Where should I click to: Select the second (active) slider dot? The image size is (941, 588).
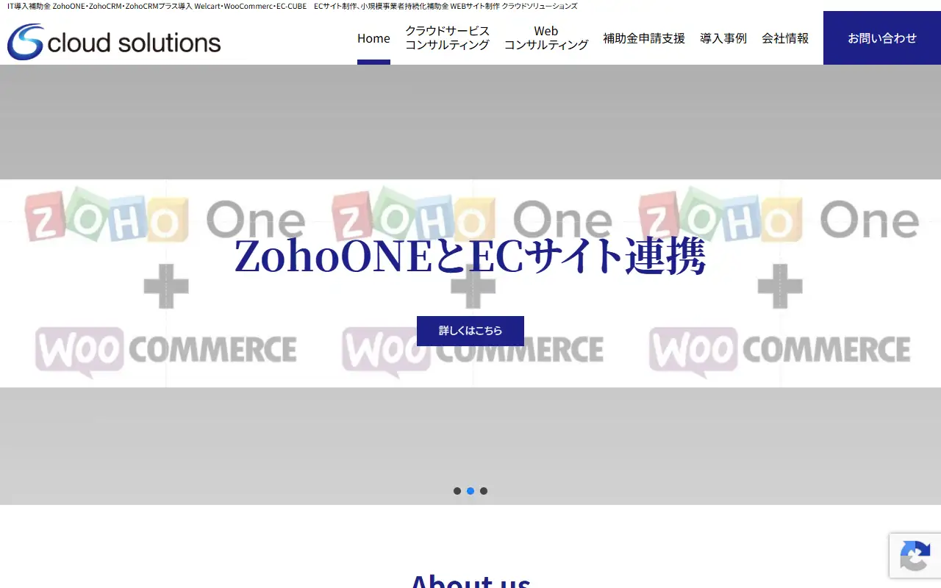pyautogui.click(x=470, y=491)
